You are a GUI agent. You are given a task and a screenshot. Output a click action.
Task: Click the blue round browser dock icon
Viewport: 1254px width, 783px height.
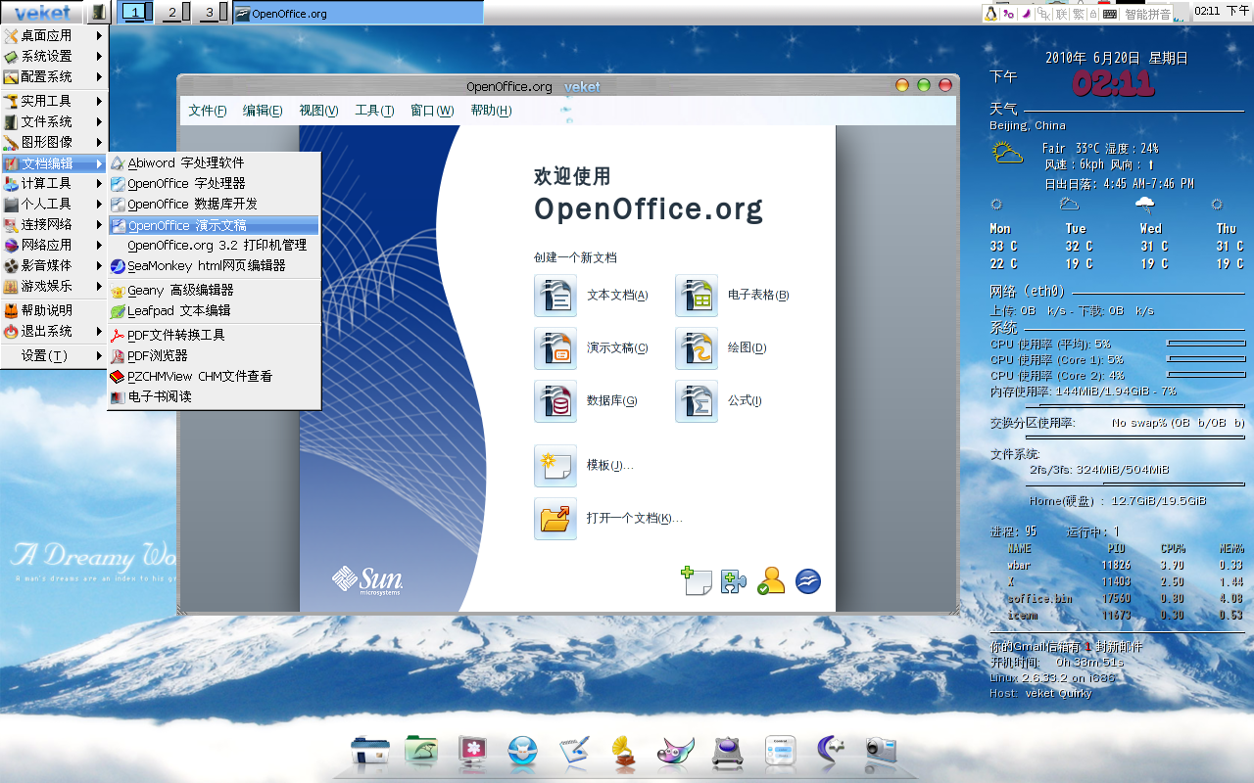point(523,751)
